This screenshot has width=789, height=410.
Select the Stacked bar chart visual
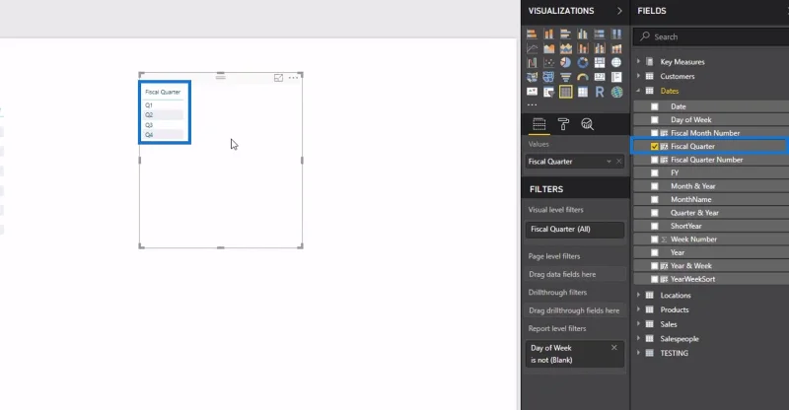(x=532, y=34)
